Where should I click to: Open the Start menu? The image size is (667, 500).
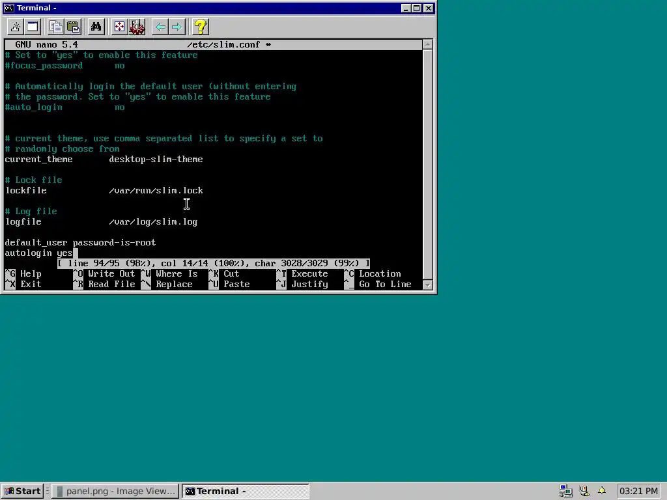23,491
